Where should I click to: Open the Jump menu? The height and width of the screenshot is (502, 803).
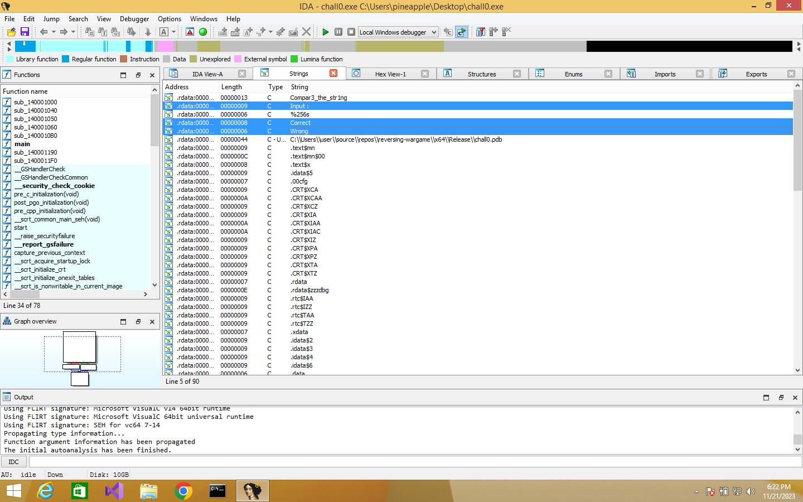[x=51, y=18]
